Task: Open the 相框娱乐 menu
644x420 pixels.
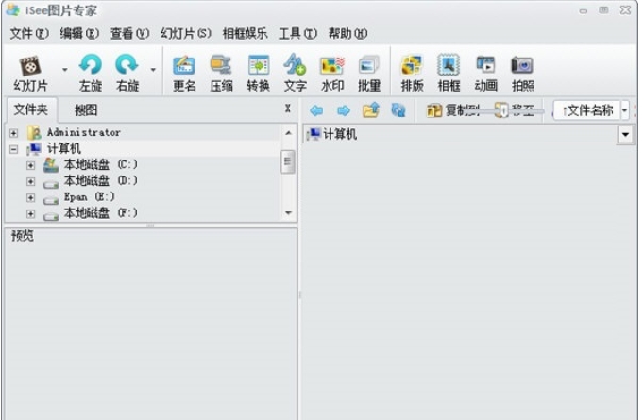Action: pyautogui.click(x=245, y=33)
